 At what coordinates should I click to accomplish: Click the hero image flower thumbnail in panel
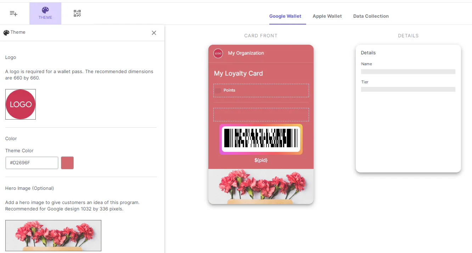(53, 236)
